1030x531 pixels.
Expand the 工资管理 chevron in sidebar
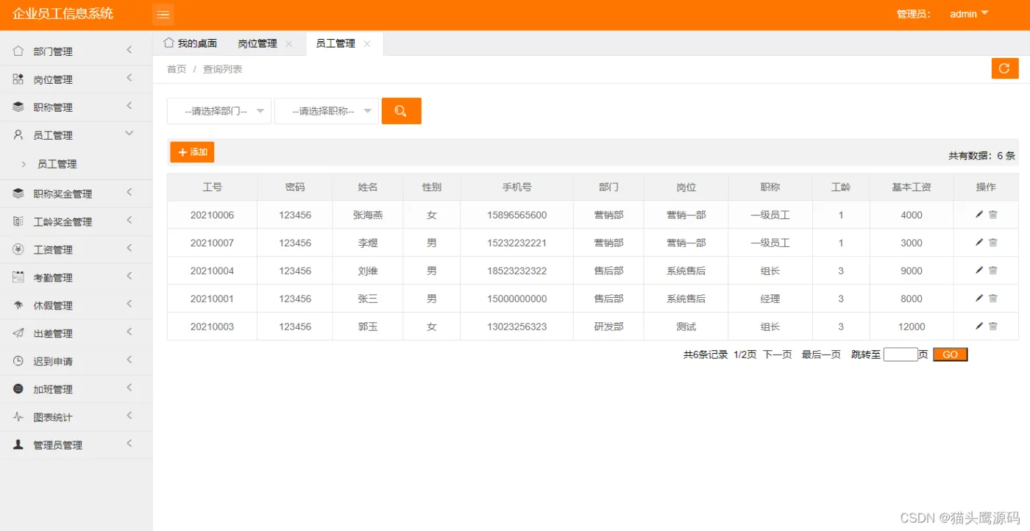click(129, 249)
